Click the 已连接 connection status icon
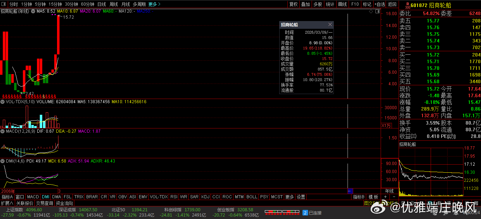The image size is (481, 219). [312, 213]
